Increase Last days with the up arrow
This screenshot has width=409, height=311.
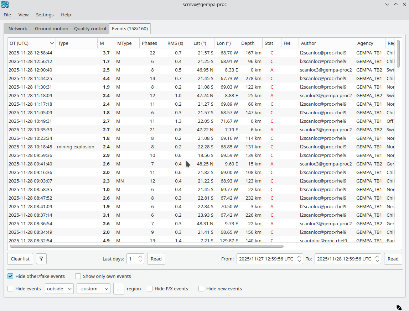pyautogui.click(x=140, y=257)
